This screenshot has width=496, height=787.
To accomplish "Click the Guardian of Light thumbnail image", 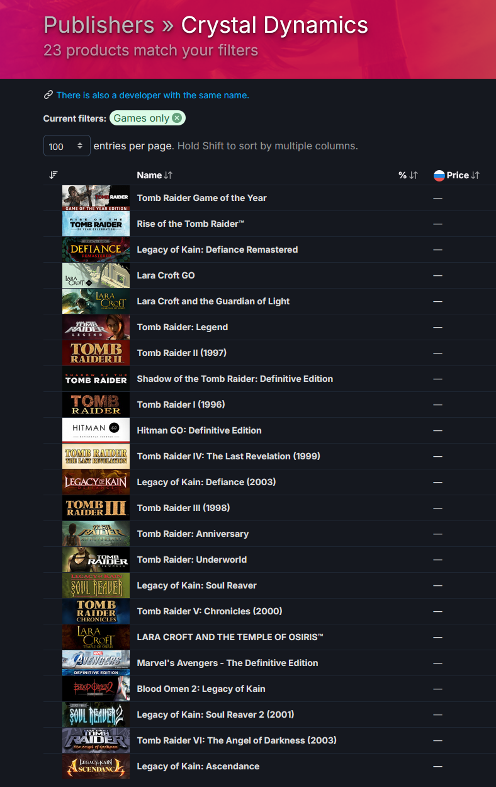I will coord(96,301).
